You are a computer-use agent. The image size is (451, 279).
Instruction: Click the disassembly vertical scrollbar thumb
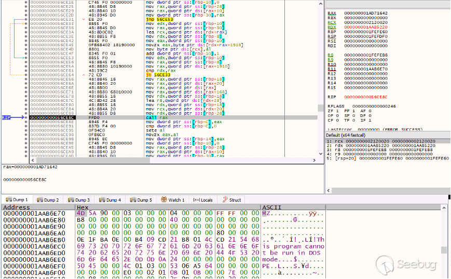point(320,108)
